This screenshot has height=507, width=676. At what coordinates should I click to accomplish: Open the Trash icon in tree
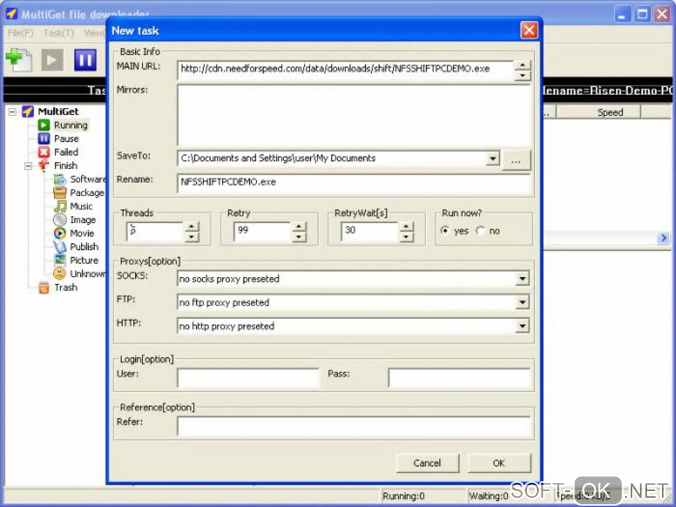pyautogui.click(x=44, y=288)
